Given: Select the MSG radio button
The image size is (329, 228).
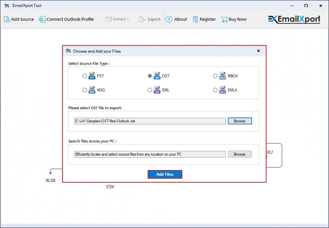Looking at the screenshot, I should tap(84, 90).
